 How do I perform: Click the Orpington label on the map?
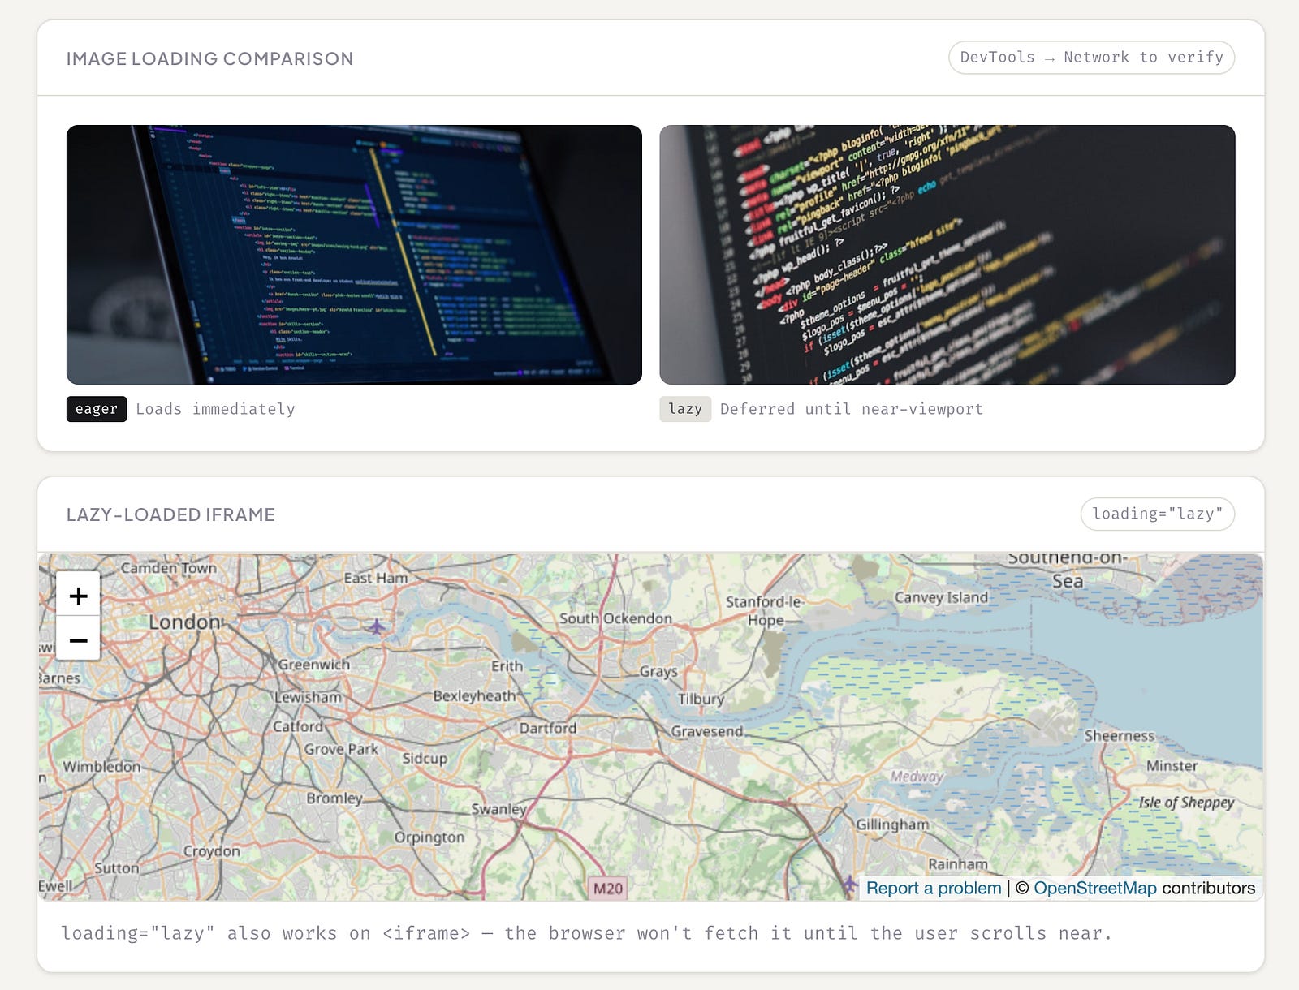[429, 837]
